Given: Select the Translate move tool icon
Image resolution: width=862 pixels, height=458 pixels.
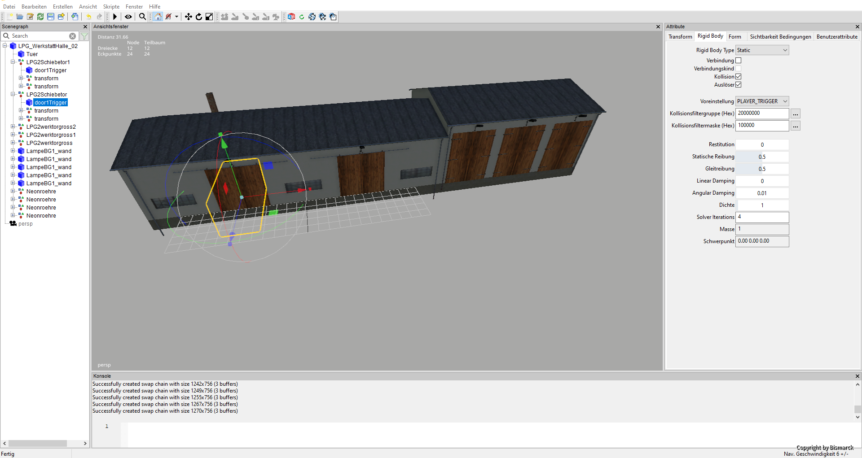Looking at the screenshot, I should pos(189,17).
